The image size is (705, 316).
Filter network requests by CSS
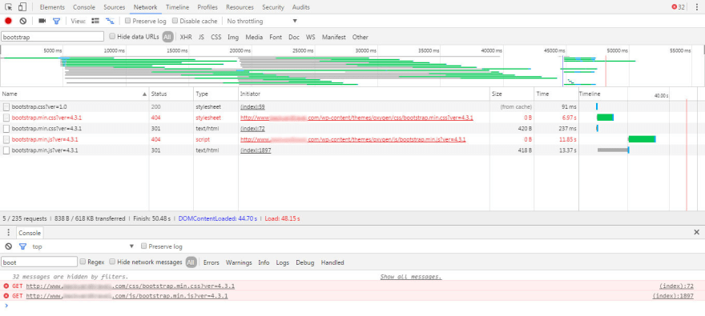(x=216, y=38)
